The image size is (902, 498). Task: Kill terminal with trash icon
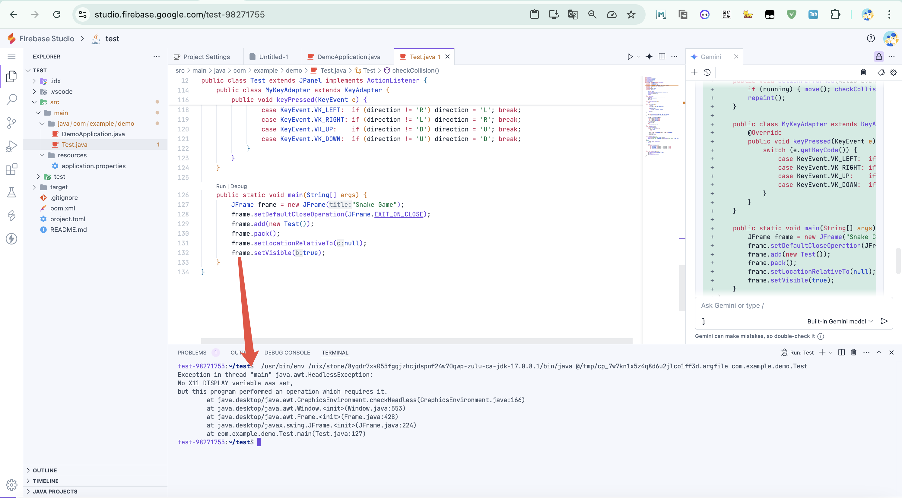(x=853, y=352)
